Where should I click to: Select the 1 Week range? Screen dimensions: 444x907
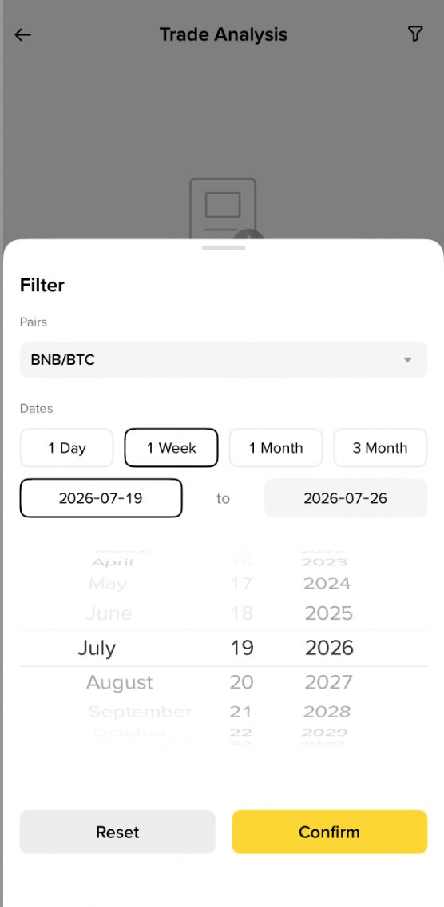pos(172,448)
